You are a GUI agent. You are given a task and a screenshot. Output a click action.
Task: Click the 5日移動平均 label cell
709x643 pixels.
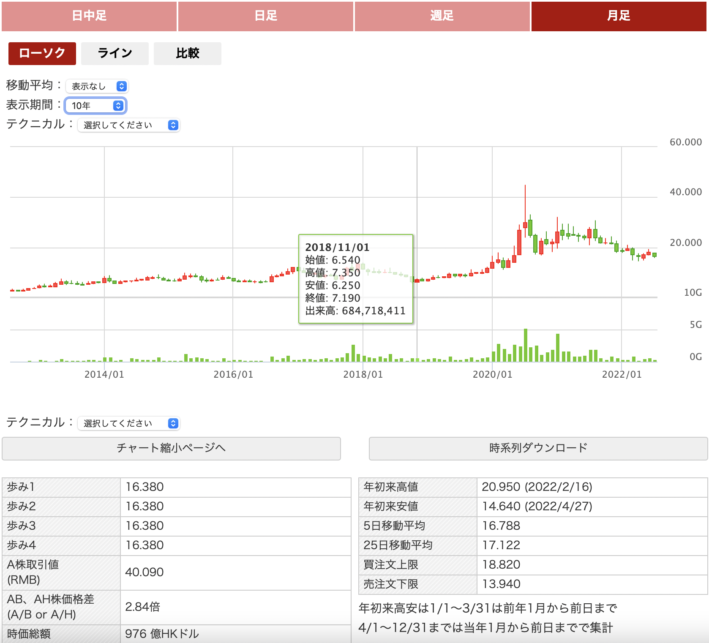coord(418,526)
